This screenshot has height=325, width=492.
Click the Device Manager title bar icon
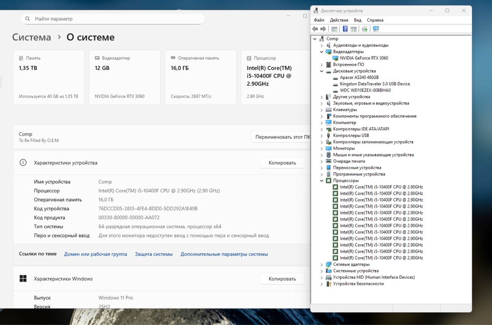316,11
